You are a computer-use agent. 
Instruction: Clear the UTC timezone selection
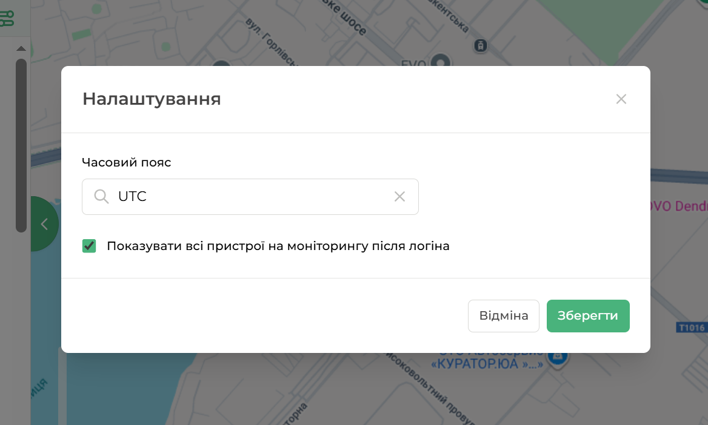[x=399, y=197]
